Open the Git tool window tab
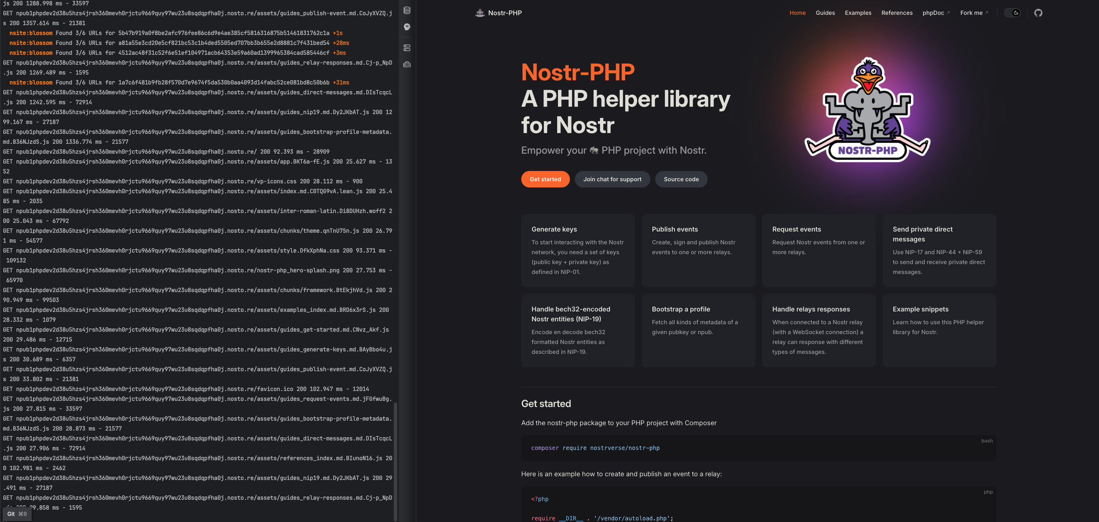The height and width of the screenshot is (522, 1099). [x=16, y=514]
